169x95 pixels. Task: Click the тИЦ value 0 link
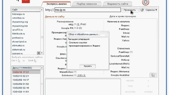pos(78,24)
